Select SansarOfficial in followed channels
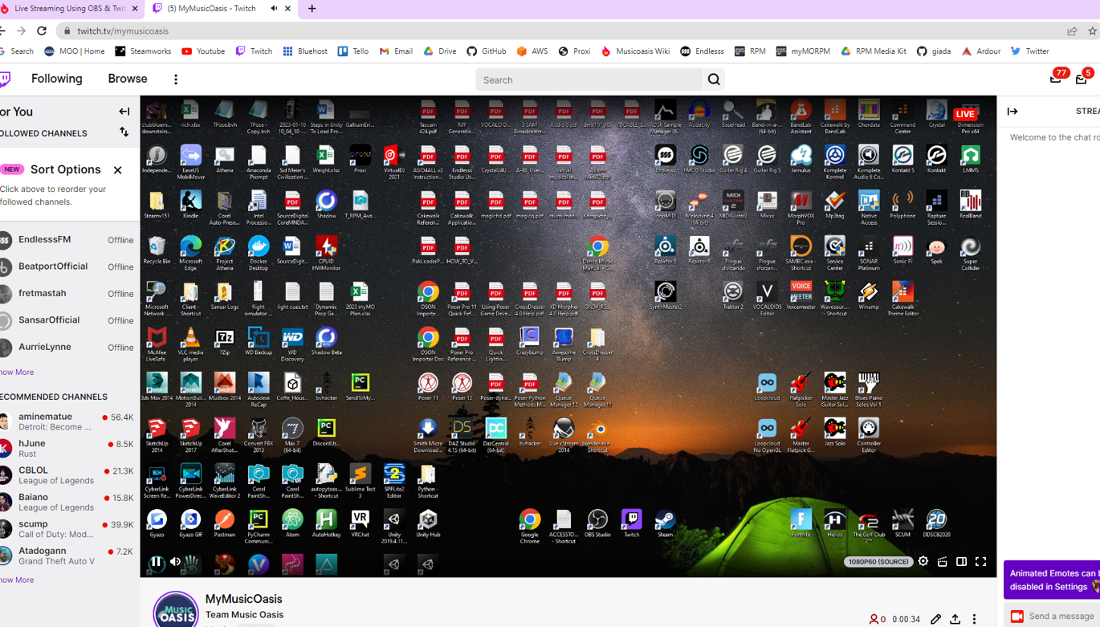 (x=67, y=320)
